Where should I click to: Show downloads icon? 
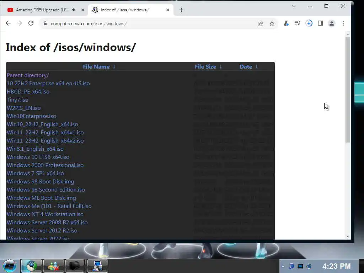coord(309,23)
